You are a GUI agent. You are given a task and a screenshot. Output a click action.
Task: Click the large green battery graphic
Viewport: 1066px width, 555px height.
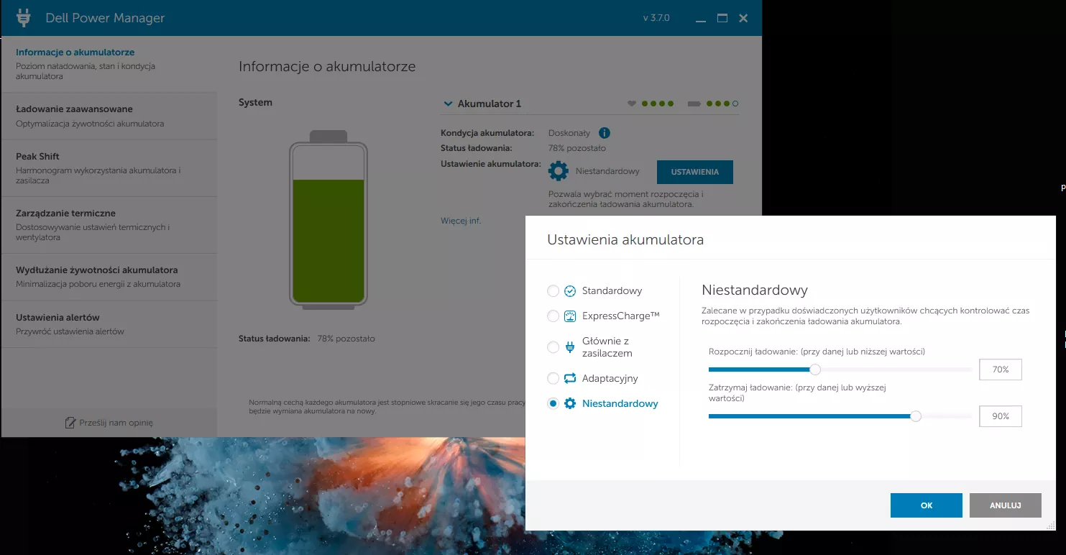pos(328,220)
